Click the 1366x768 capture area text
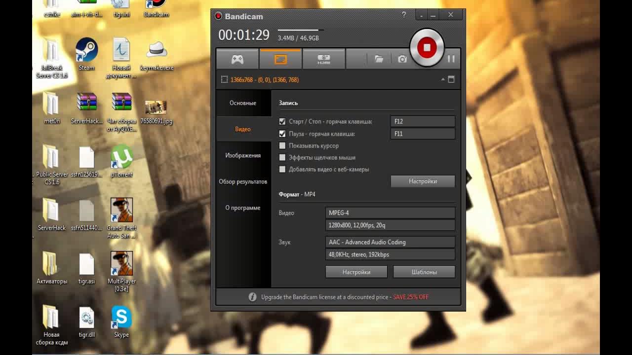The height and width of the screenshot is (355, 632). coord(265,80)
